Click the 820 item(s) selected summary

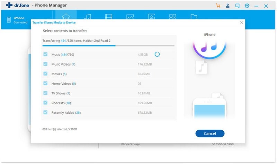coord(60,129)
